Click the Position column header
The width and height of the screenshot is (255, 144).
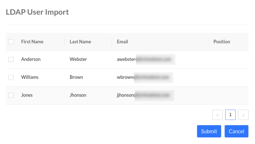(222, 42)
